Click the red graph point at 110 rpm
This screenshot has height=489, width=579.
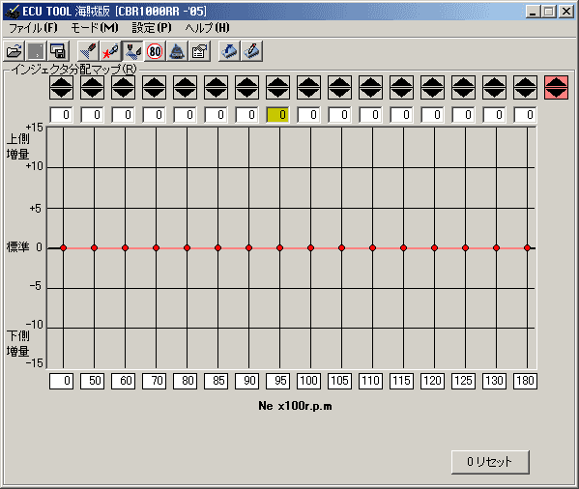click(372, 248)
